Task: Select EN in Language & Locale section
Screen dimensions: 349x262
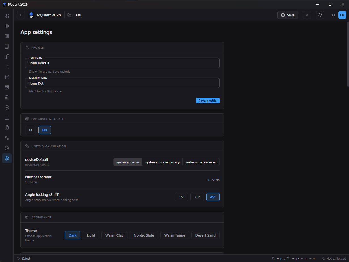Action: [44, 130]
